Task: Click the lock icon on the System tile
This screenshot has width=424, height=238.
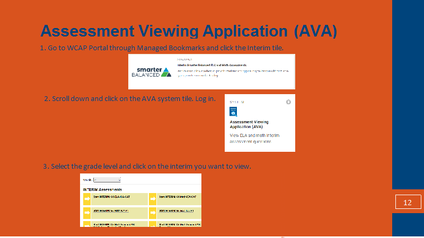Action: (288, 102)
